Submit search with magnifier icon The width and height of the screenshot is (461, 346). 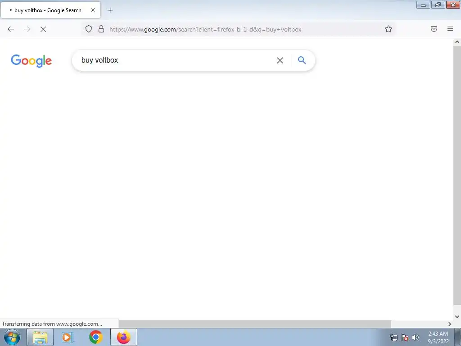coord(302,60)
